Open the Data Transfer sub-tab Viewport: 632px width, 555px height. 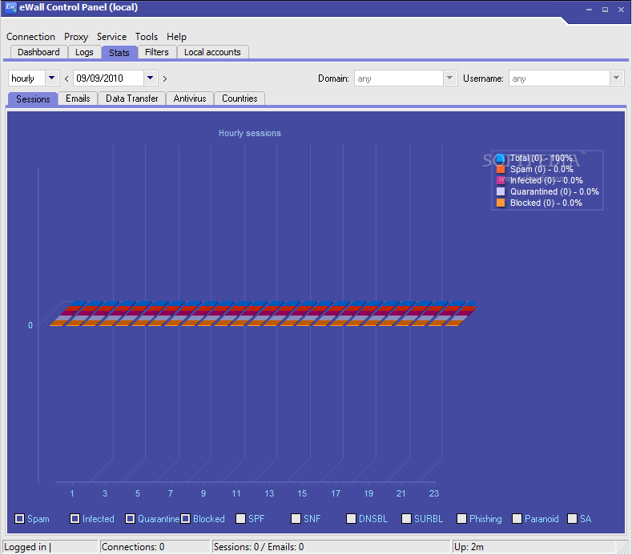(132, 99)
